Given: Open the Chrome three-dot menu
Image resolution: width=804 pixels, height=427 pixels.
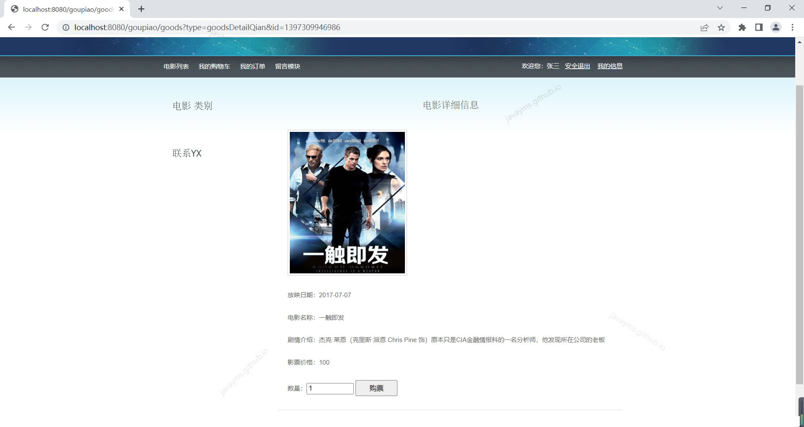Looking at the screenshot, I should point(792,27).
